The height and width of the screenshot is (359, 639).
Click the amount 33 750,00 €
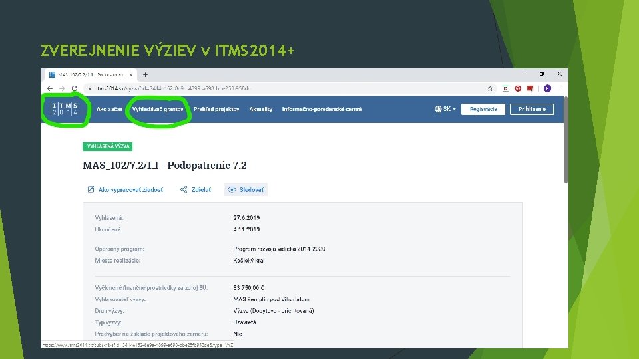click(x=248, y=288)
